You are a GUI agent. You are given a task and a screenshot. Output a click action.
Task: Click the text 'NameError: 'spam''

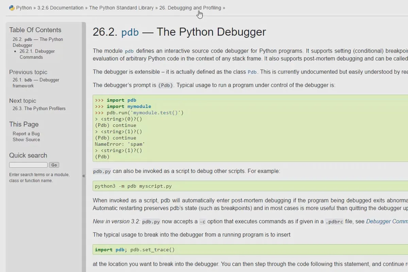[x=120, y=144]
